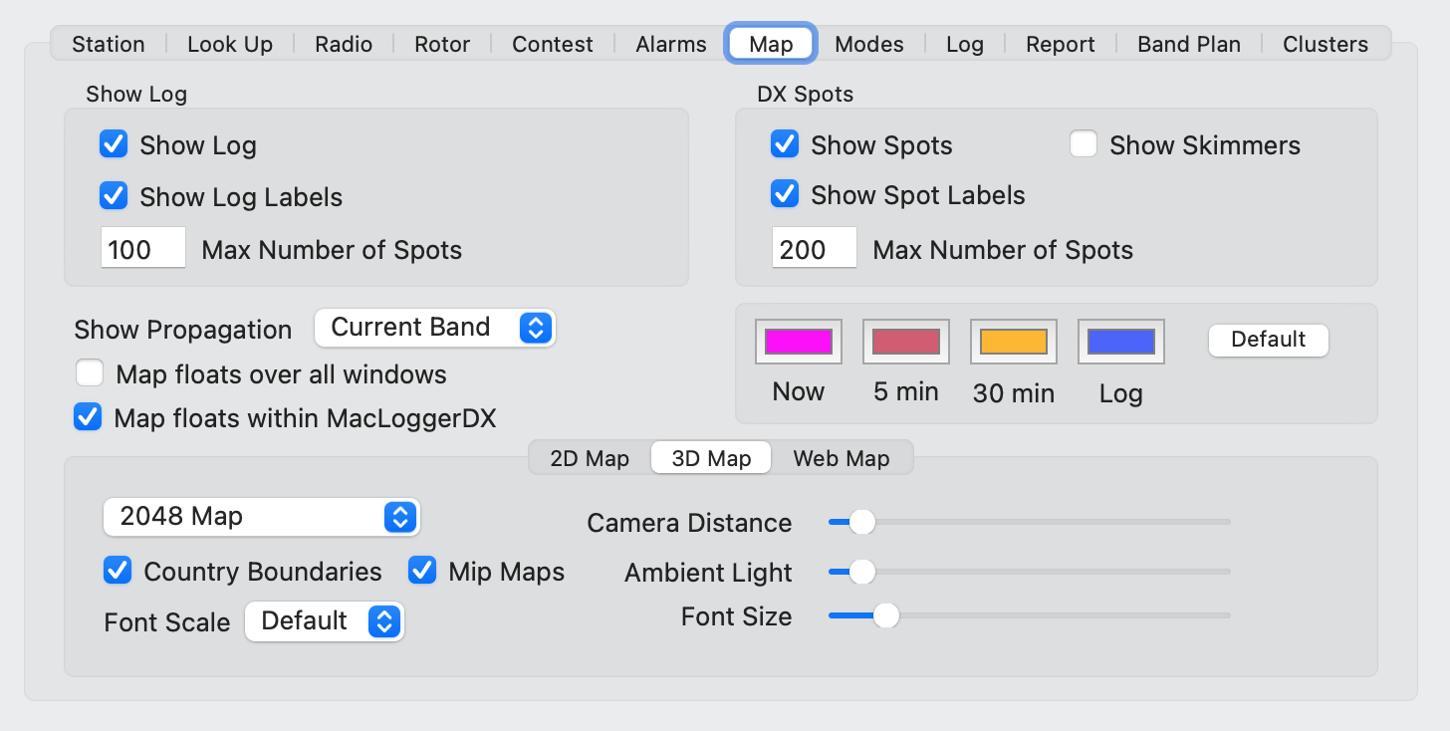Uncheck Show Spots under DX Spots
The width and height of the screenshot is (1450, 731).
pyautogui.click(x=785, y=144)
